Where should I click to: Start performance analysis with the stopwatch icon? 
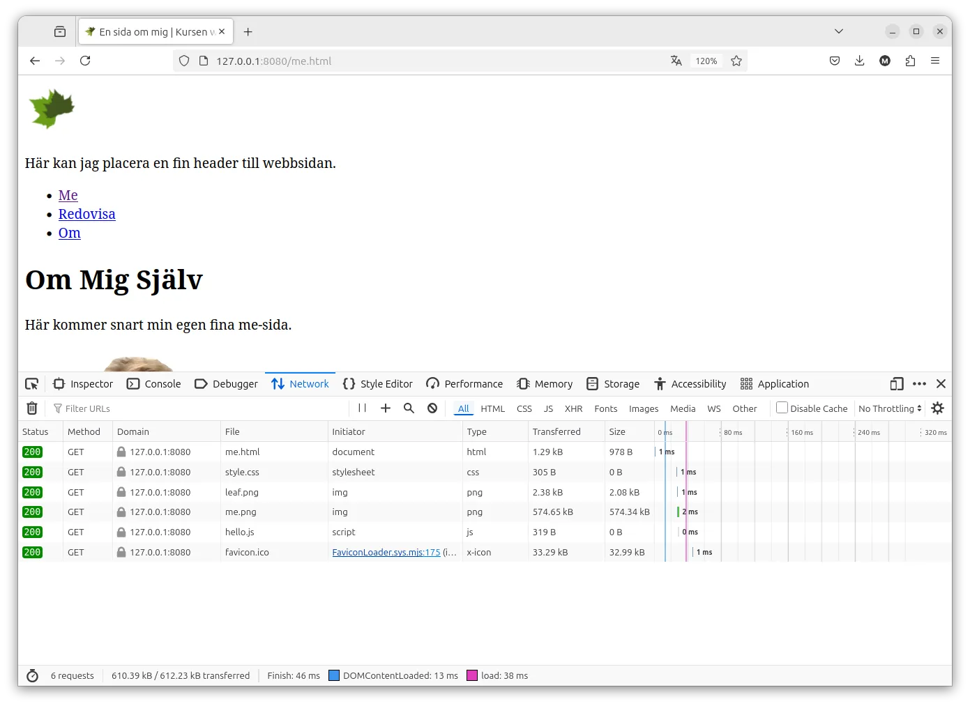[x=32, y=675]
